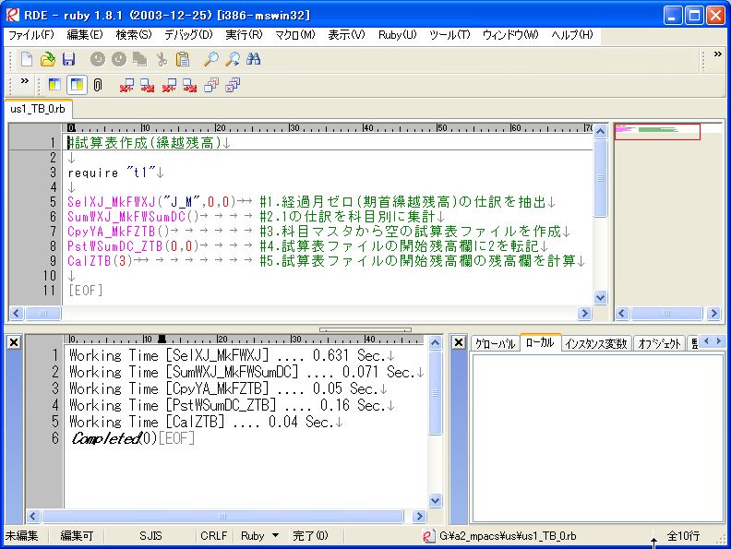Open the マクロ(M) menu
731x549 pixels.
coord(295,35)
